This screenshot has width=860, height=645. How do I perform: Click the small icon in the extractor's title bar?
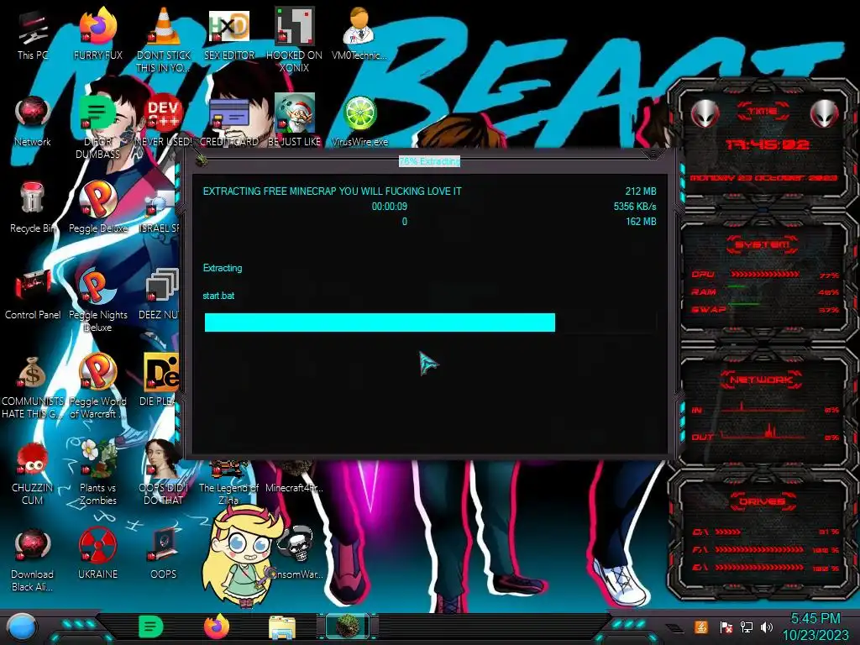point(202,160)
